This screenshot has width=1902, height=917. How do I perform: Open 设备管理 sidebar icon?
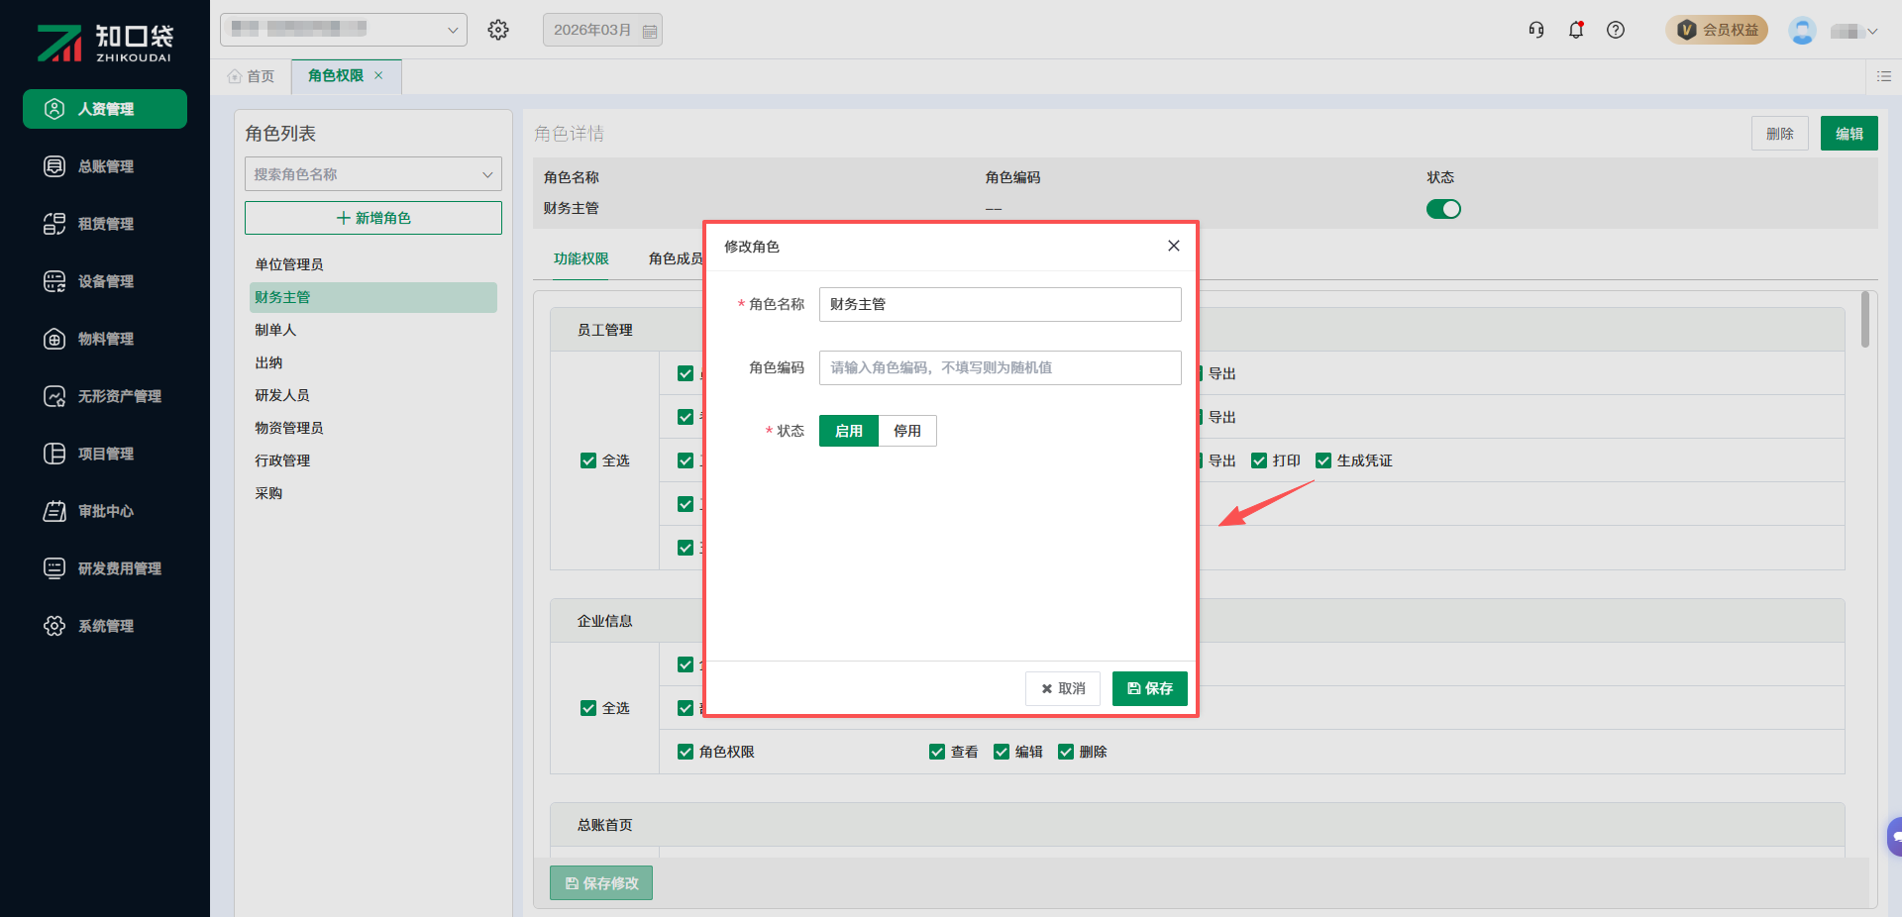click(54, 281)
